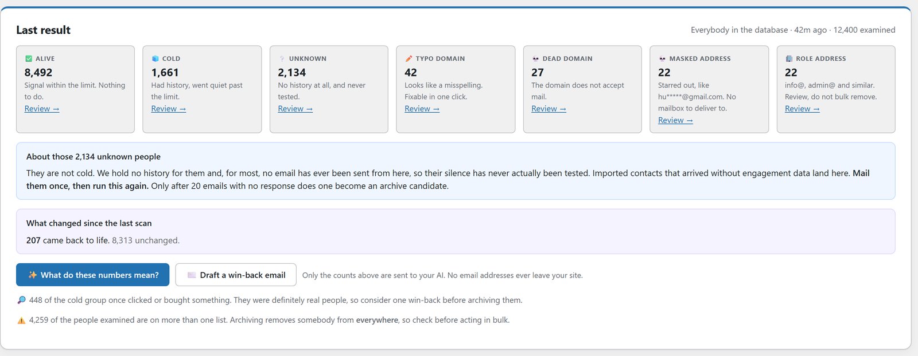Click the skull icon beside MASKED ADDRESS

[x=663, y=58]
